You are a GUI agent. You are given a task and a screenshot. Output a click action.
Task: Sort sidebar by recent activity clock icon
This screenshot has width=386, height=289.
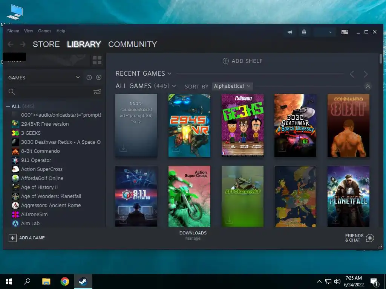click(89, 78)
